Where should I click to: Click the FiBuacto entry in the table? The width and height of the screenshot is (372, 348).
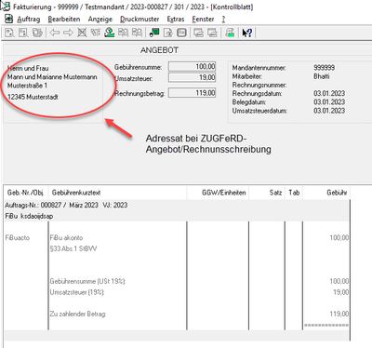18,238
